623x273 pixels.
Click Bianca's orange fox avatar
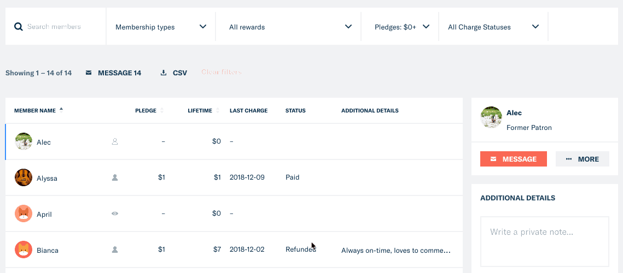(24, 250)
